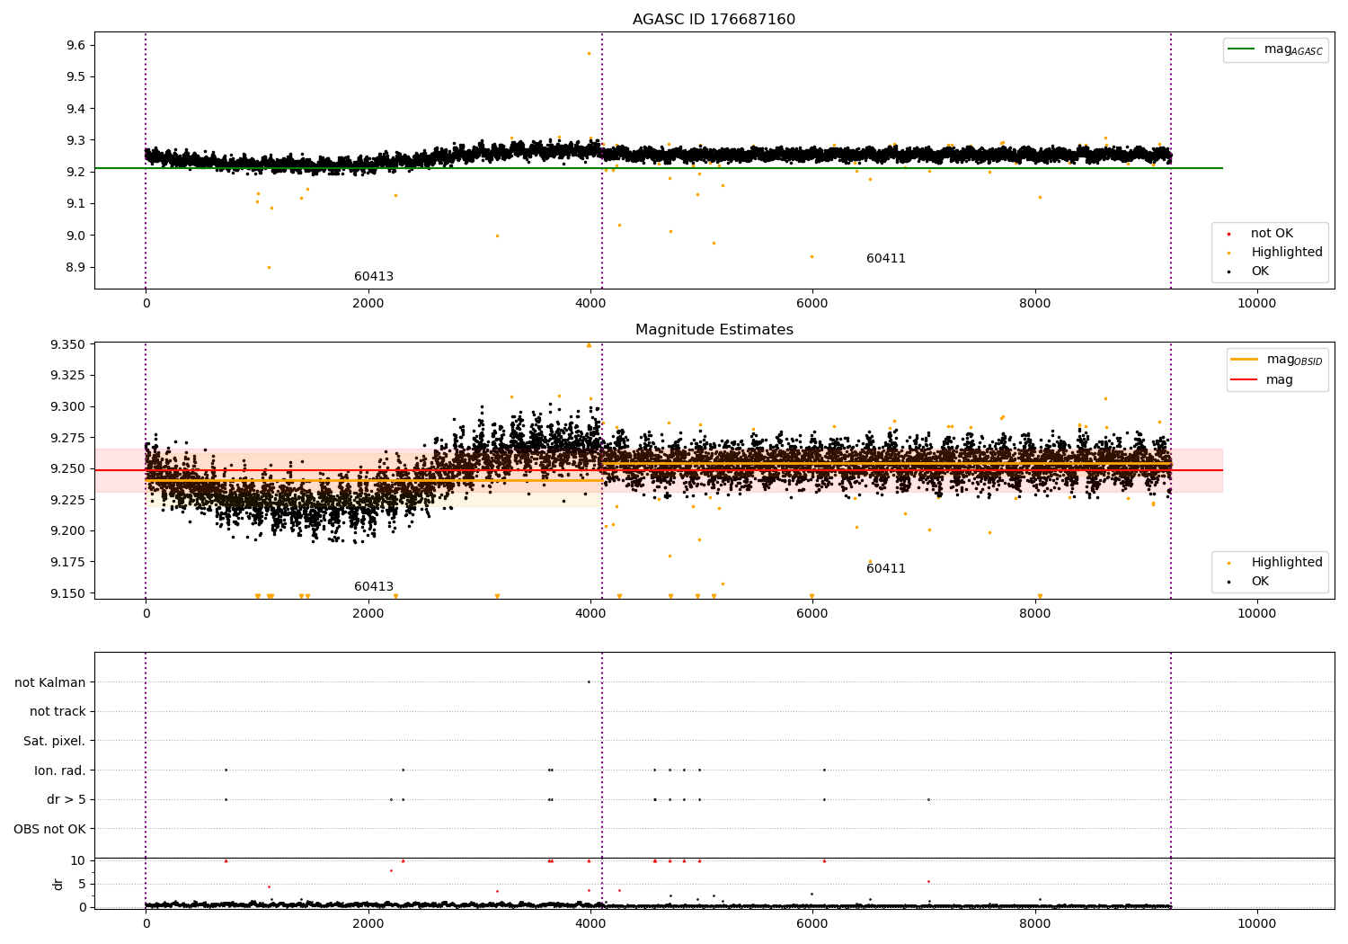
Task: Click the not Kalman flag point near 4000
Action: [x=589, y=681]
